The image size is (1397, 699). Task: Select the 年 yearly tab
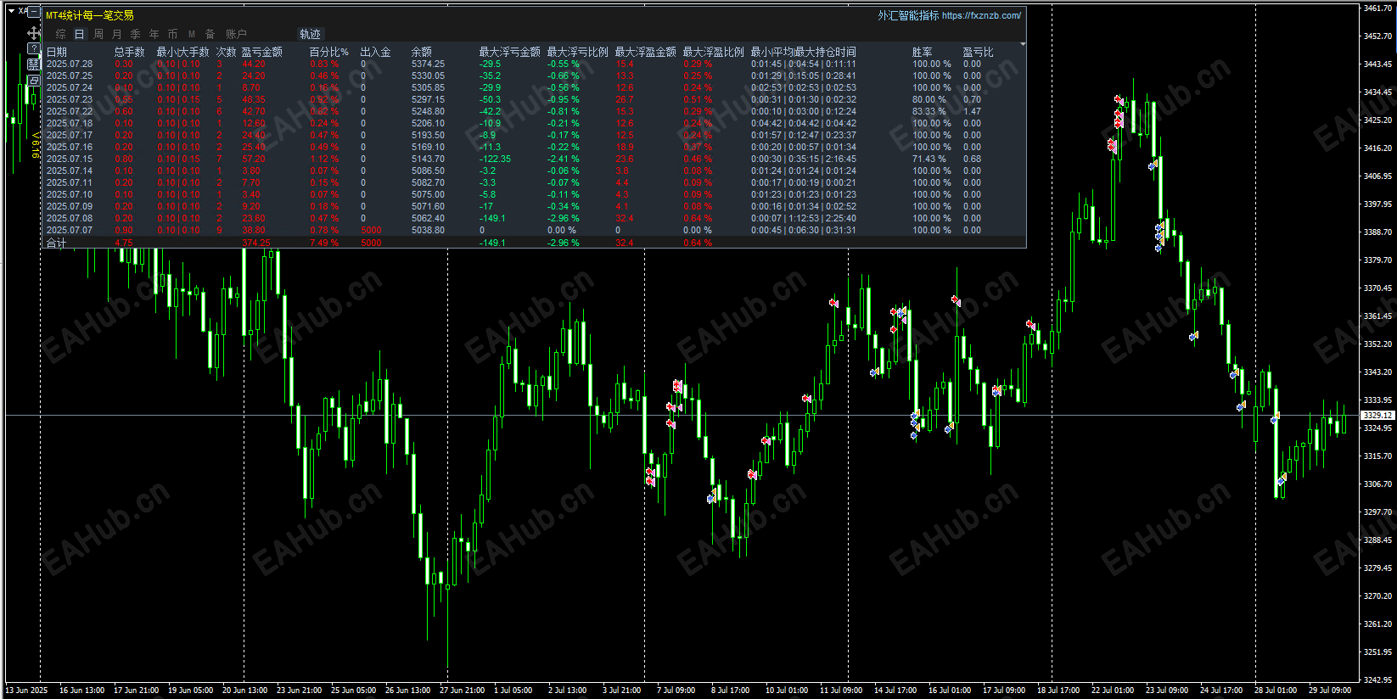coord(154,34)
